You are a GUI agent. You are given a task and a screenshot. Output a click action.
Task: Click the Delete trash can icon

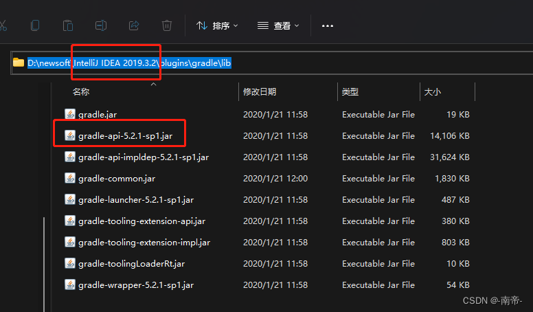[x=166, y=25]
